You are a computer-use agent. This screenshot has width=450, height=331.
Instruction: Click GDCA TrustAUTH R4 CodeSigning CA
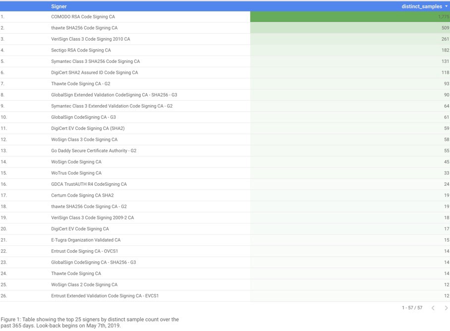[89, 184]
